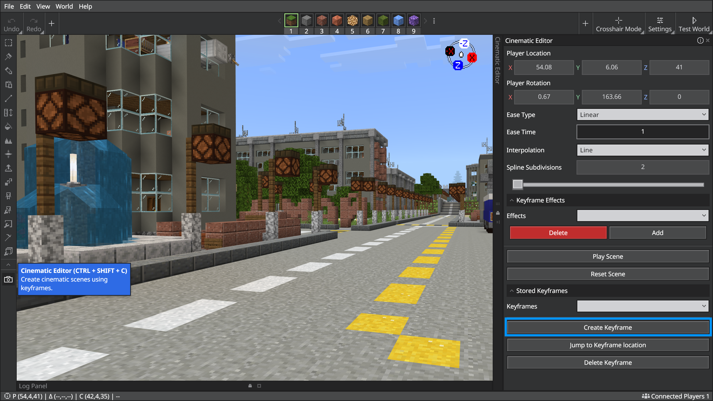Show next hotbar page arrow
The image size is (713, 401).
point(425,21)
